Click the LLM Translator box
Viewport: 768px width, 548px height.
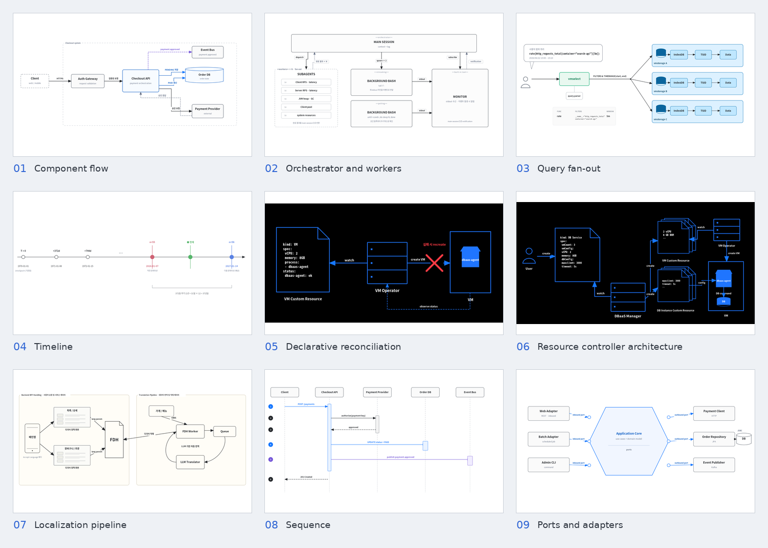(190, 462)
